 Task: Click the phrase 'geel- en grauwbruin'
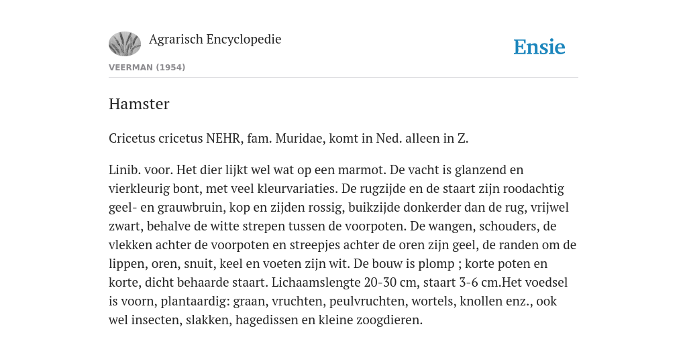pos(167,208)
